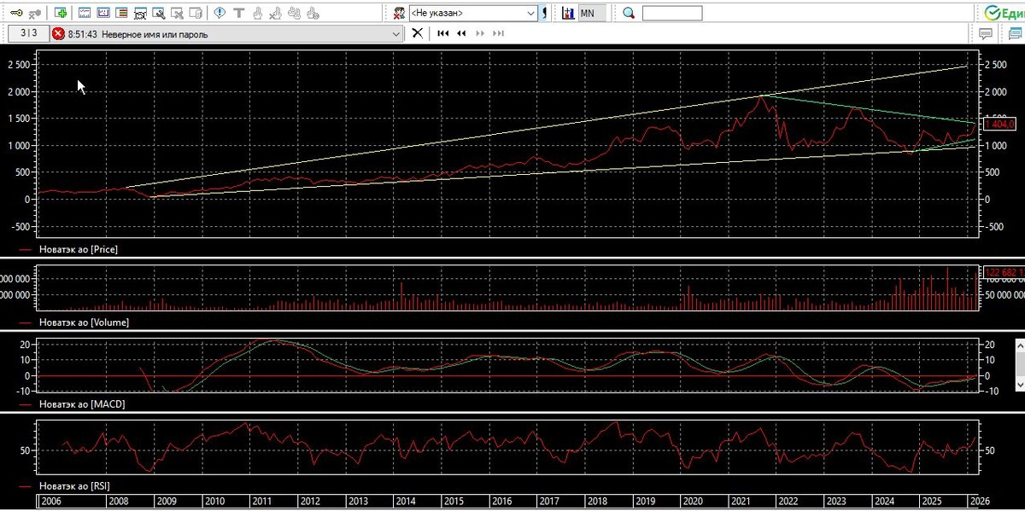Click the 1 404.0 current price tag

pos(999,125)
